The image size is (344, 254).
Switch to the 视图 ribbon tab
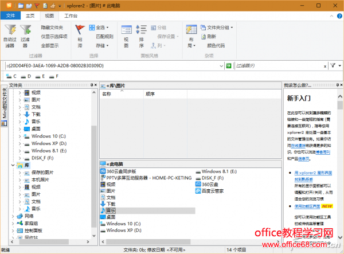[49, 16]
